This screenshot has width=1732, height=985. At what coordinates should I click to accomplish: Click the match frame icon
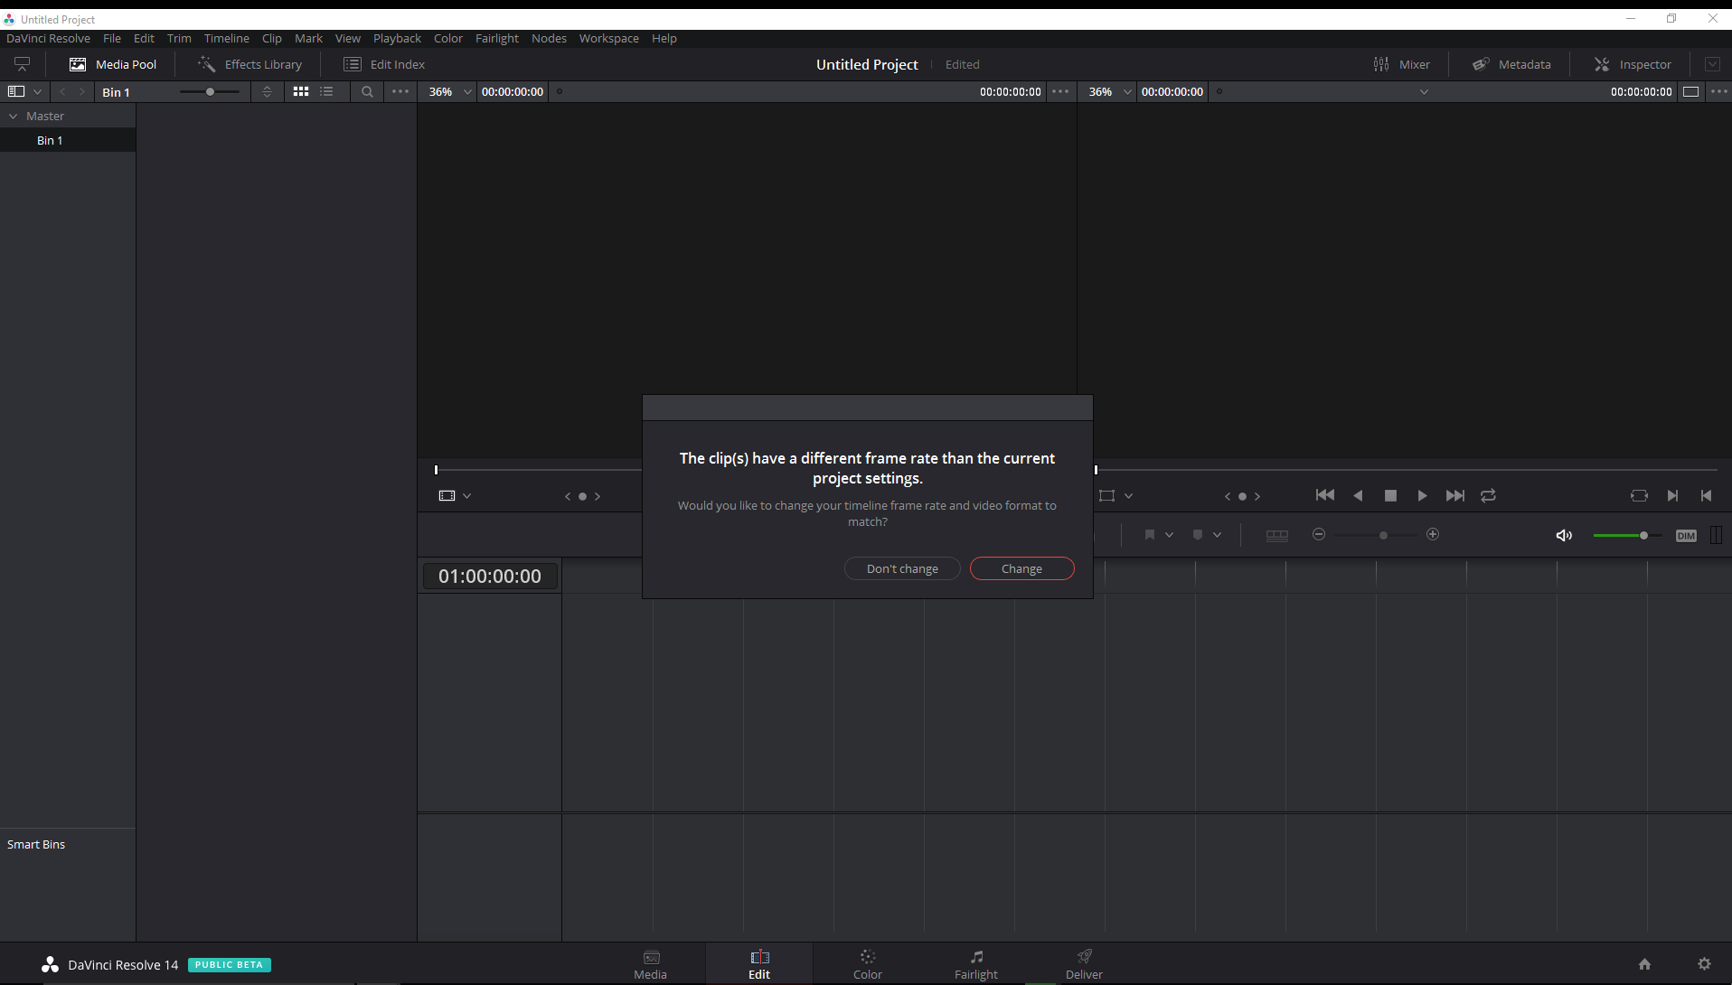click(1639, 495)
